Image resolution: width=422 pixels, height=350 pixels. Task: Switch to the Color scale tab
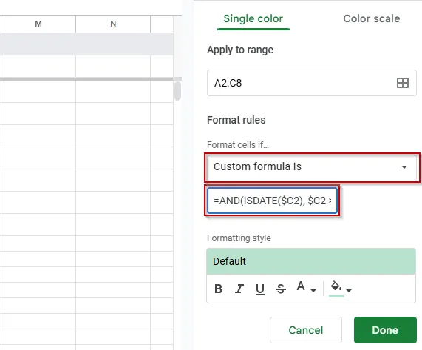click(x=372, y=18)
